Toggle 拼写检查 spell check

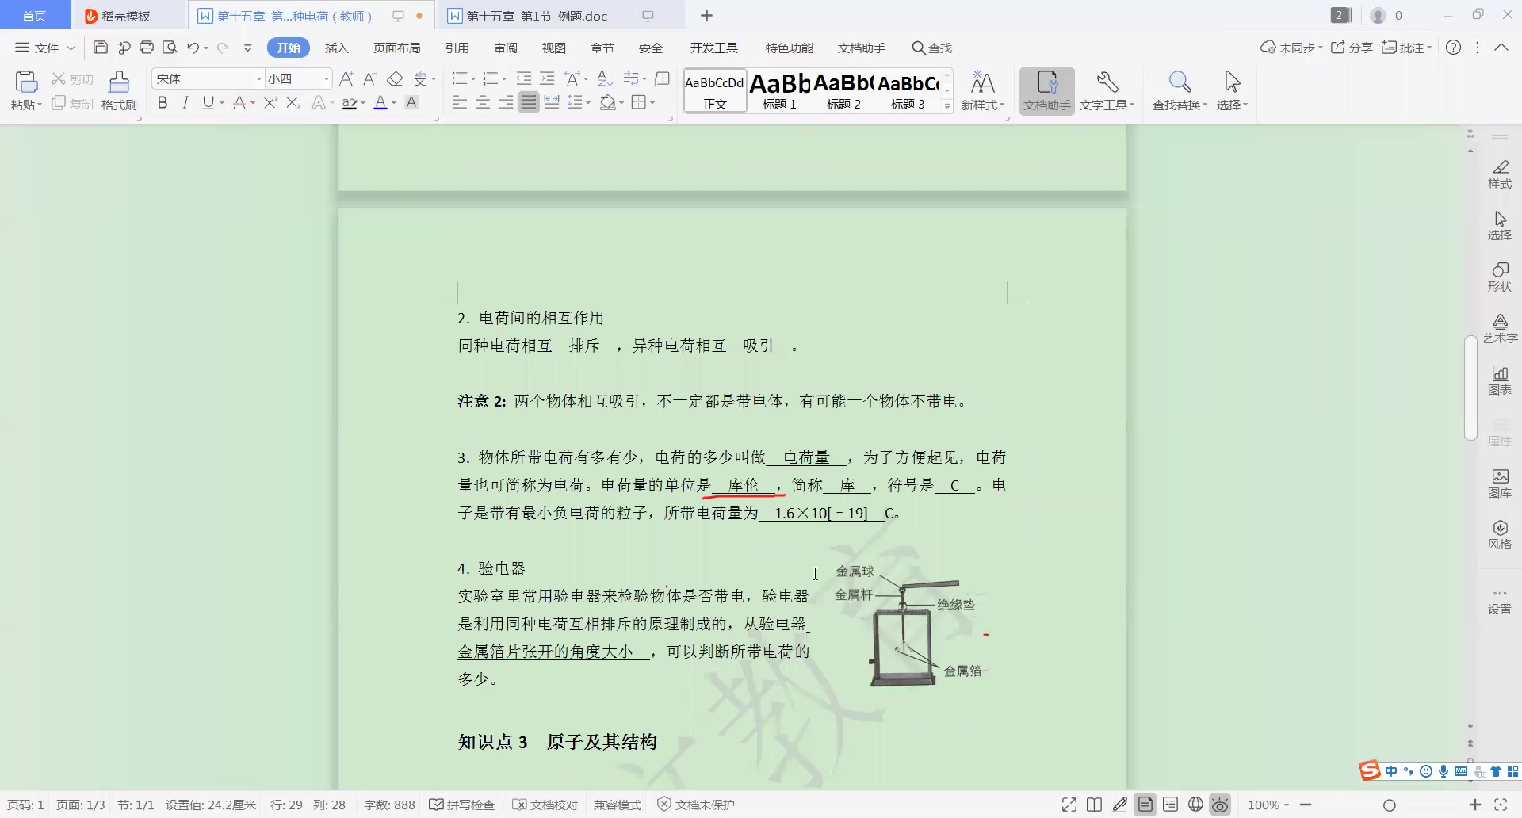click(x=462, y=805)
